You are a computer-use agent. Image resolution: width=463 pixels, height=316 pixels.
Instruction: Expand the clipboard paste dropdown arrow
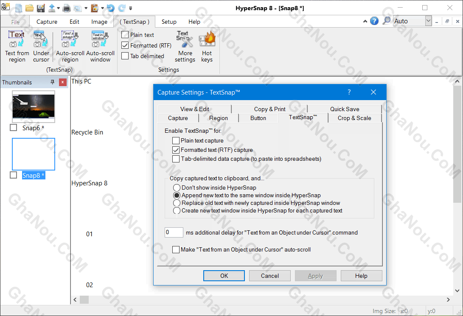pyautogui.click(x=102, y=8)
